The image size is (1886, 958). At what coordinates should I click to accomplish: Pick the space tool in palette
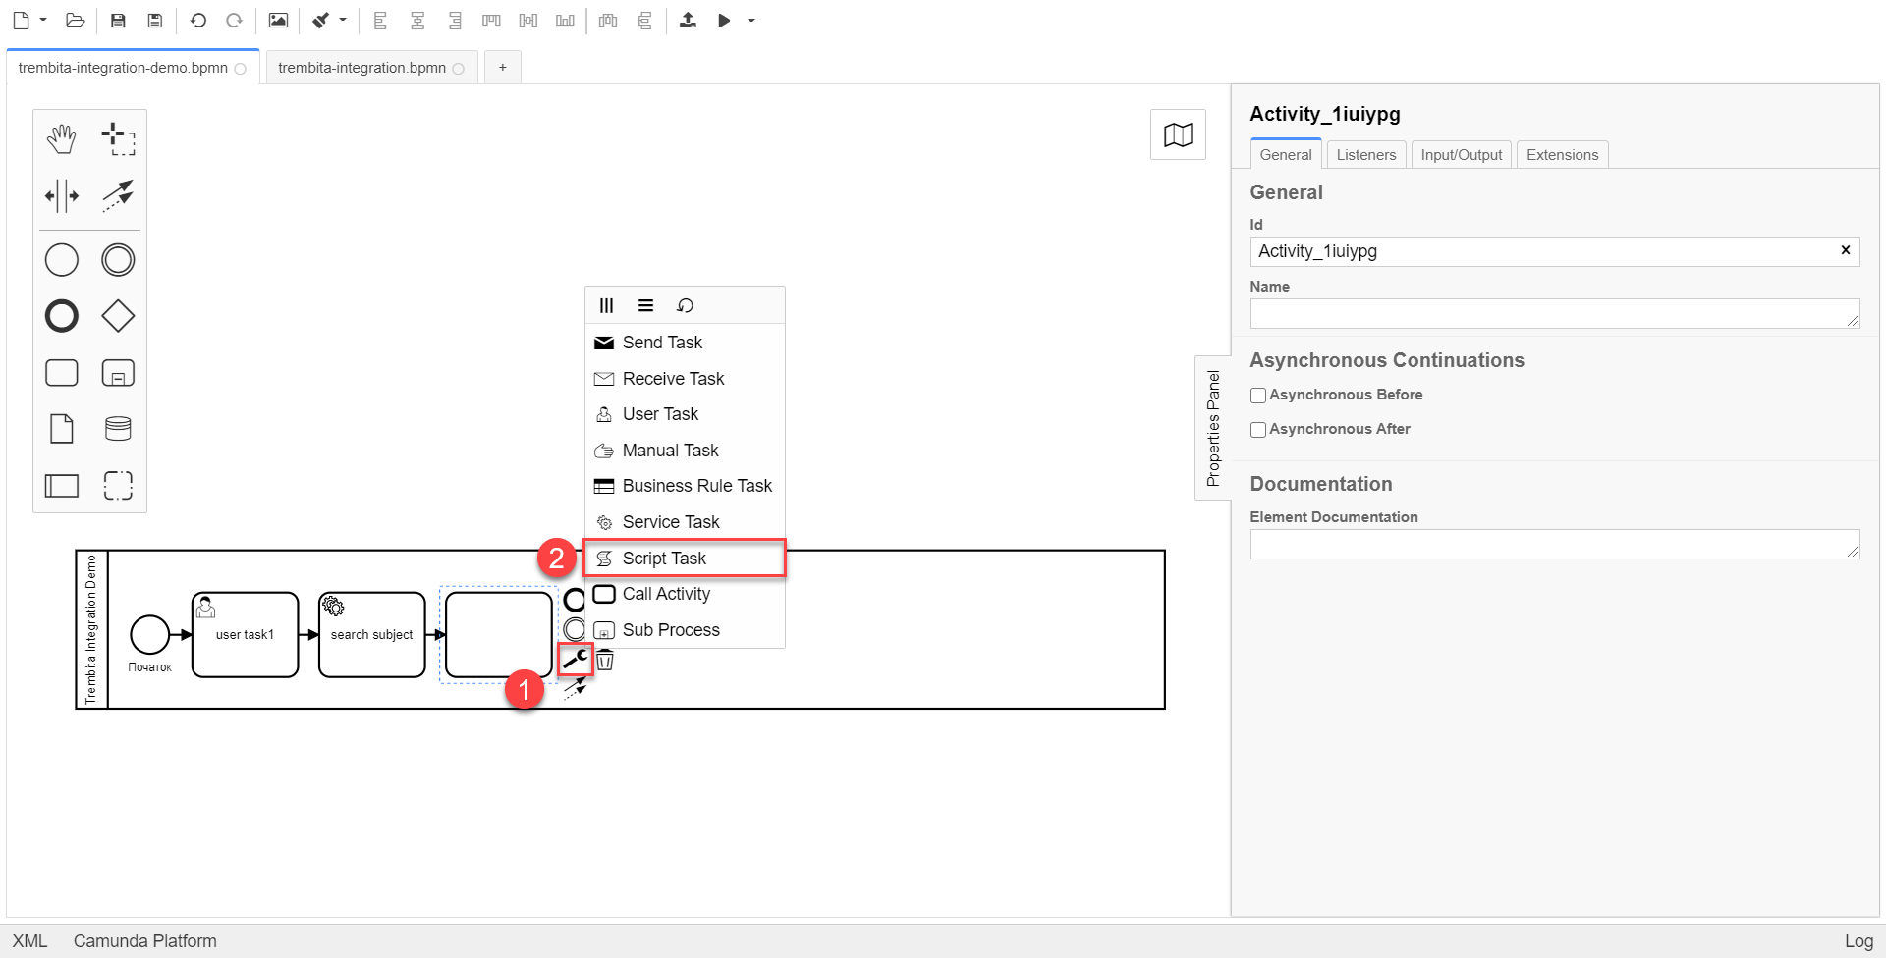[x=61, y=195]
